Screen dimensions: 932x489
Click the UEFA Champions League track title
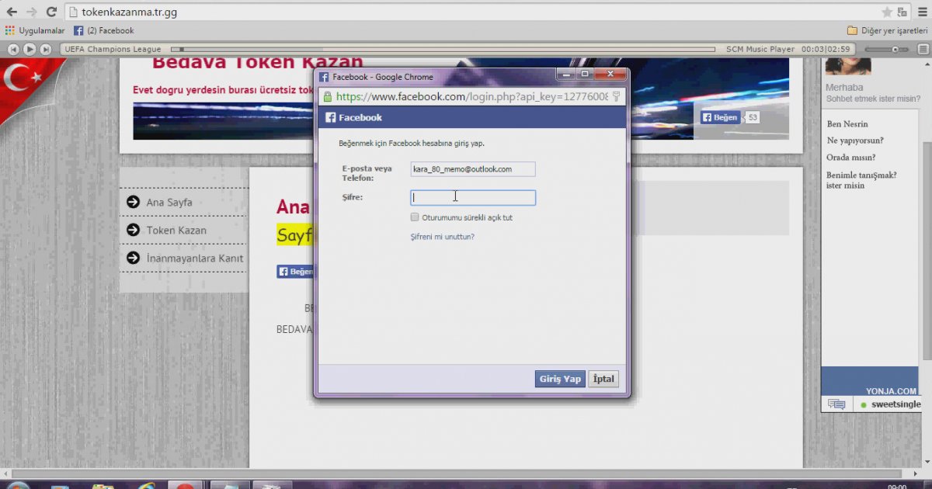[113, 49]
